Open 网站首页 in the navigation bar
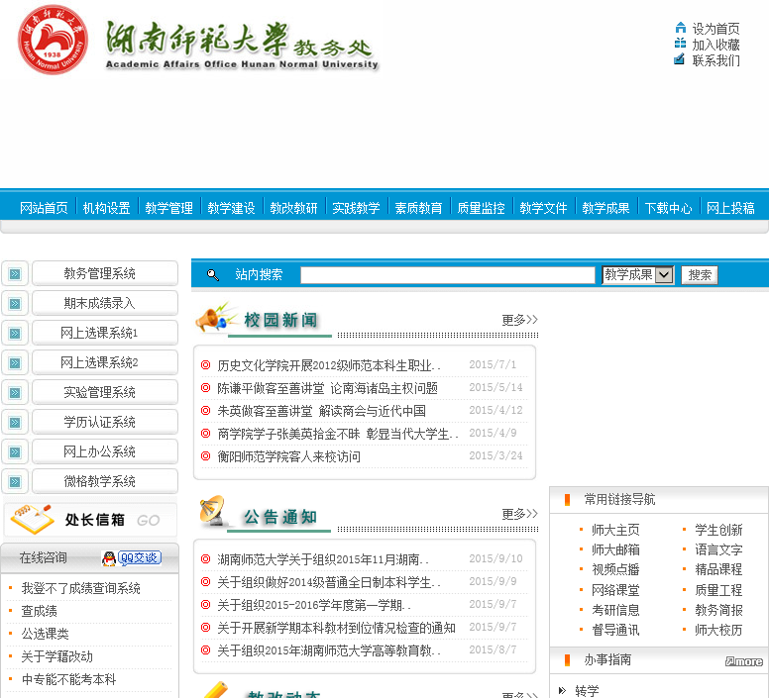This screenshot has height=698, width=769. coord(44,208)
